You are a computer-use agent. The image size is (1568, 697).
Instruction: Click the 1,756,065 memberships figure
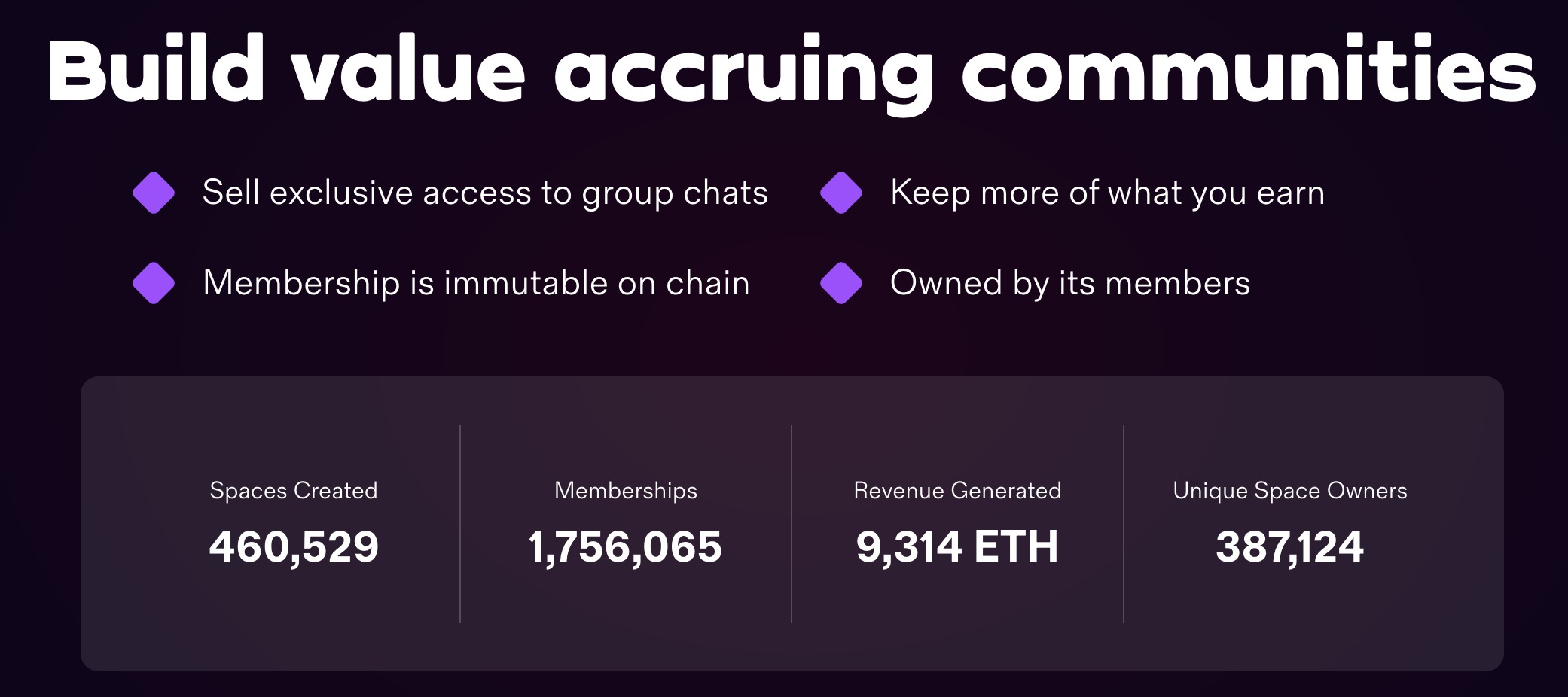[625, 547]
